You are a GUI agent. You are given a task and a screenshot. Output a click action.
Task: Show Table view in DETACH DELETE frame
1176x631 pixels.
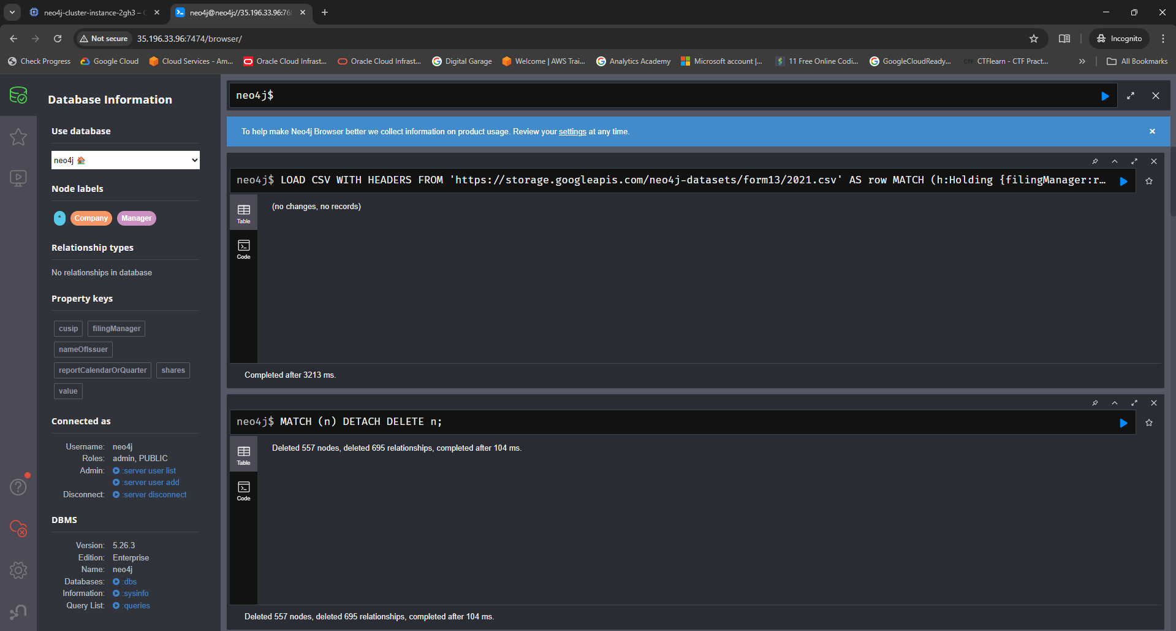[244, 455]
